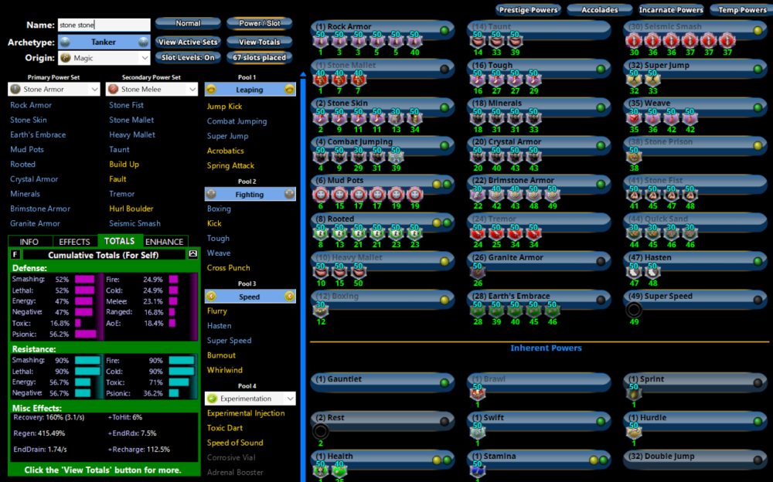This screenshot has width=773, height=482.
Task: Click the pop-out icon beside Cumulative Totals
Action: pos(192,254)
